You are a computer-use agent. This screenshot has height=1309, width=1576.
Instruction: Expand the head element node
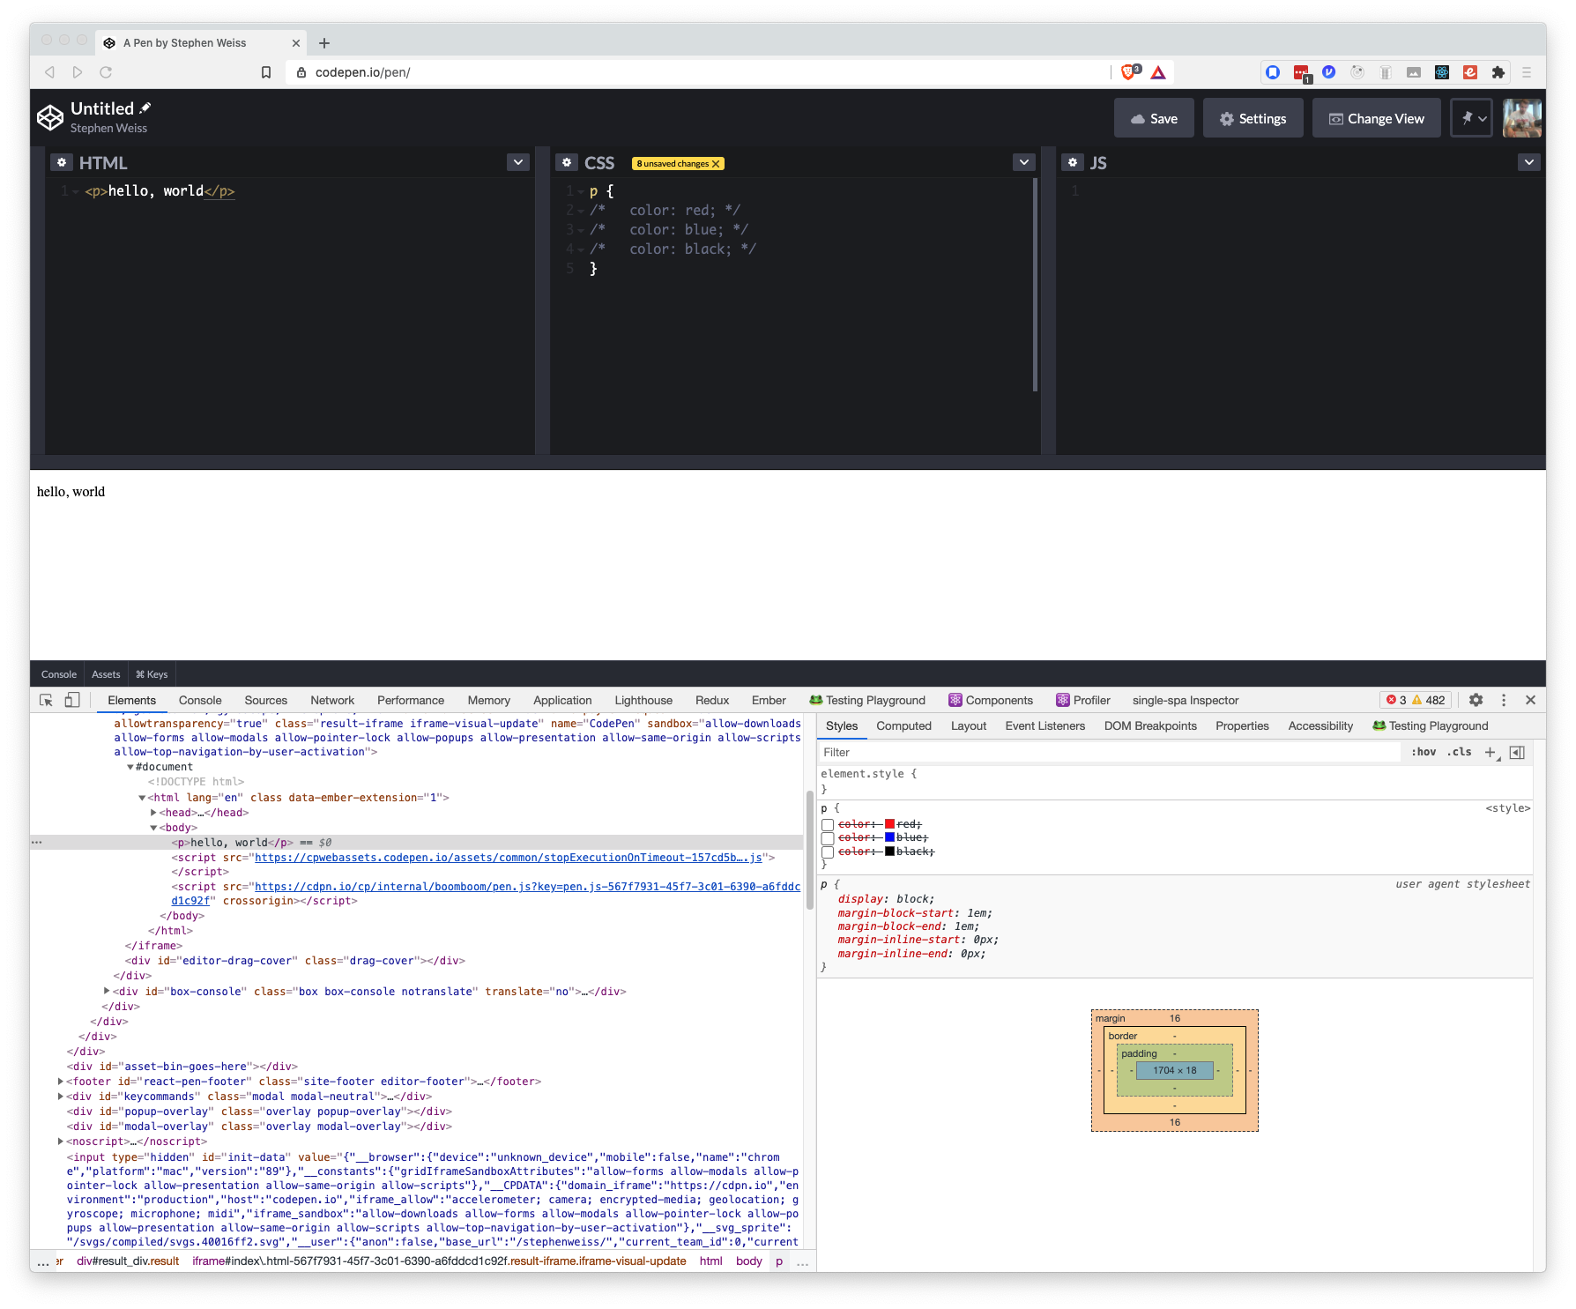[x=153, y=813]
